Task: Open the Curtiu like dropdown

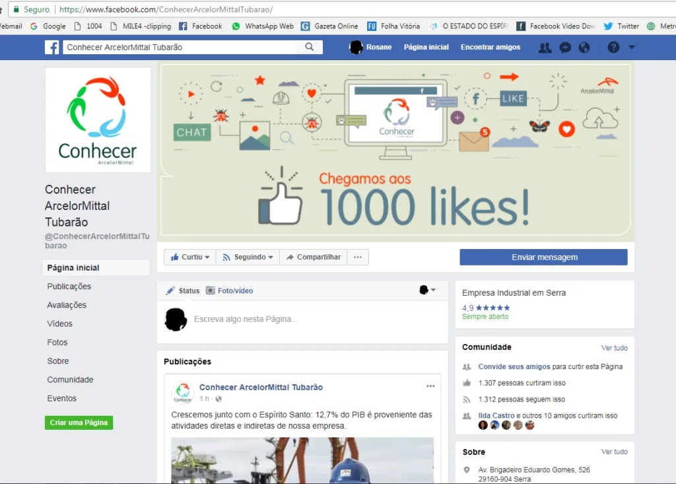Action: click(189, 257)
